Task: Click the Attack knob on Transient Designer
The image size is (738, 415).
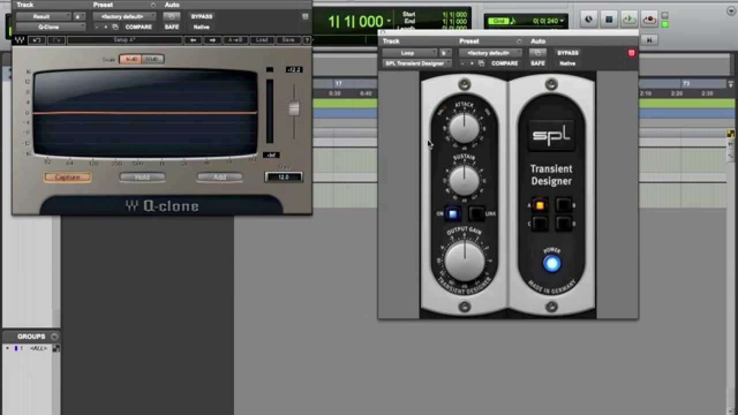Action: 464,128
